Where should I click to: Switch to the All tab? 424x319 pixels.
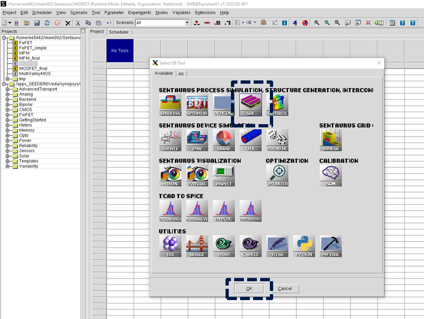tap(181, 73)
